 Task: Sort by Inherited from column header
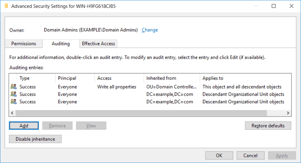click(x=172, y=78)
